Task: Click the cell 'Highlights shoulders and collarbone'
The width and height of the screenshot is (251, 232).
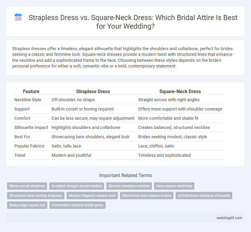Action: coord(86,127)
